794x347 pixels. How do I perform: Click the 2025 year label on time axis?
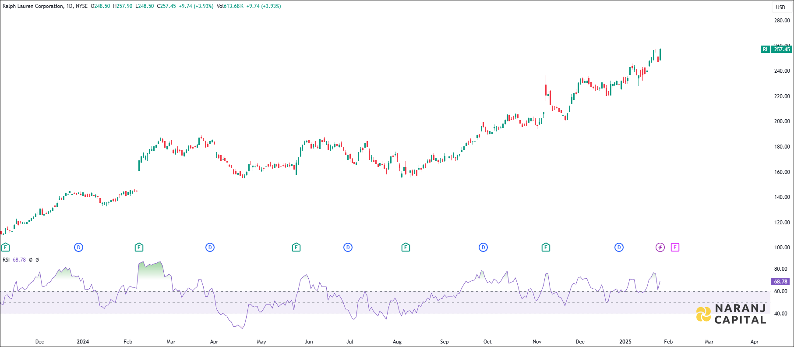[x=625, y=342]
